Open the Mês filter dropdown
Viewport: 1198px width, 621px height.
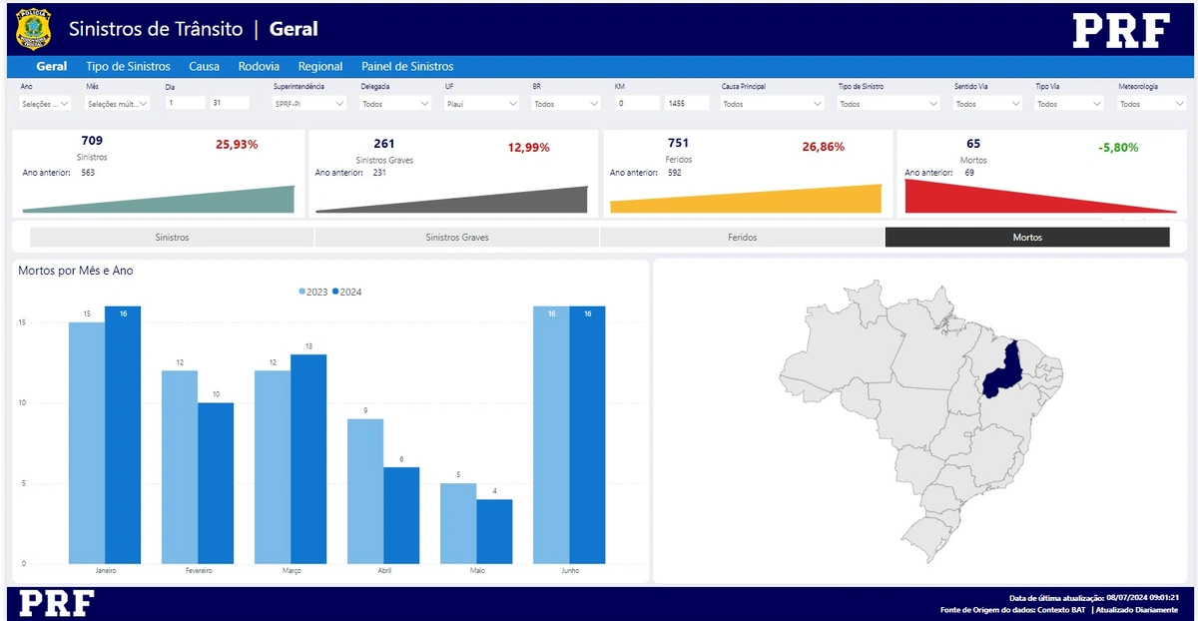118,103
